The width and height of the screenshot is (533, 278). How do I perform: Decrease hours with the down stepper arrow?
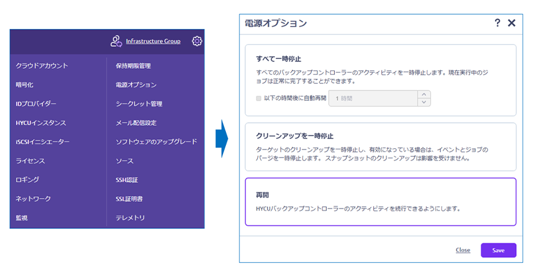pos(424,103)
